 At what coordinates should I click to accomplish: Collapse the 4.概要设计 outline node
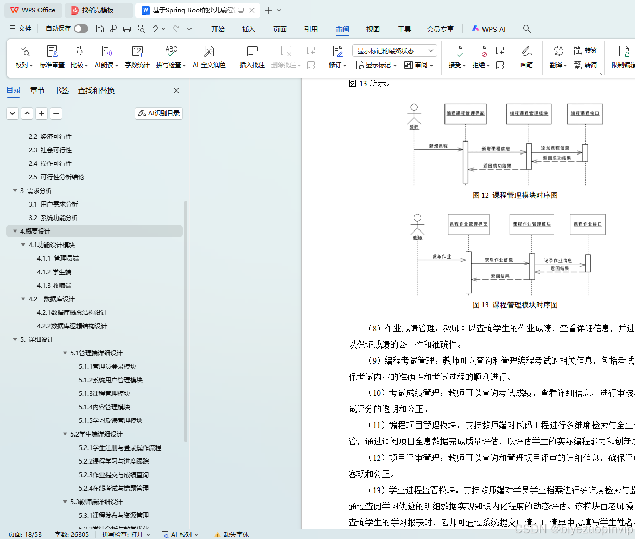[15, 231]
